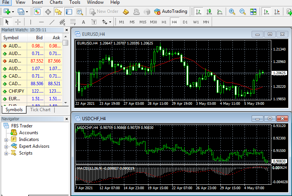Viewport: 292px width, 196px height.
Task: Open the MetaEditor yellow book icon
Action: pyautogui.click(x=126, y=12)
